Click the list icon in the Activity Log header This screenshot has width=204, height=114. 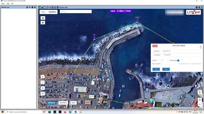point(30,7)
